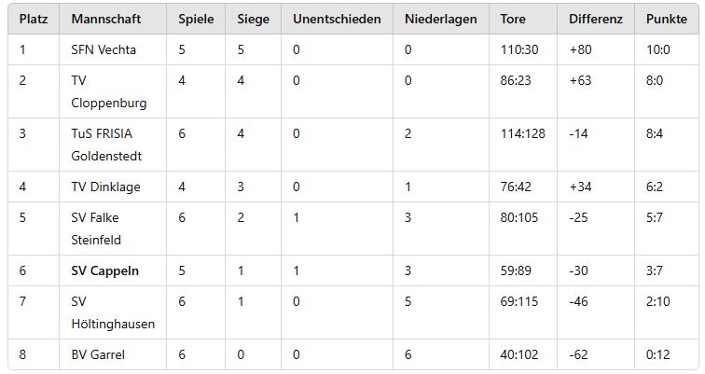Click the TV Cloppenburg team cell
This screenshot has width=705, height=374.
tap(113, 91)
